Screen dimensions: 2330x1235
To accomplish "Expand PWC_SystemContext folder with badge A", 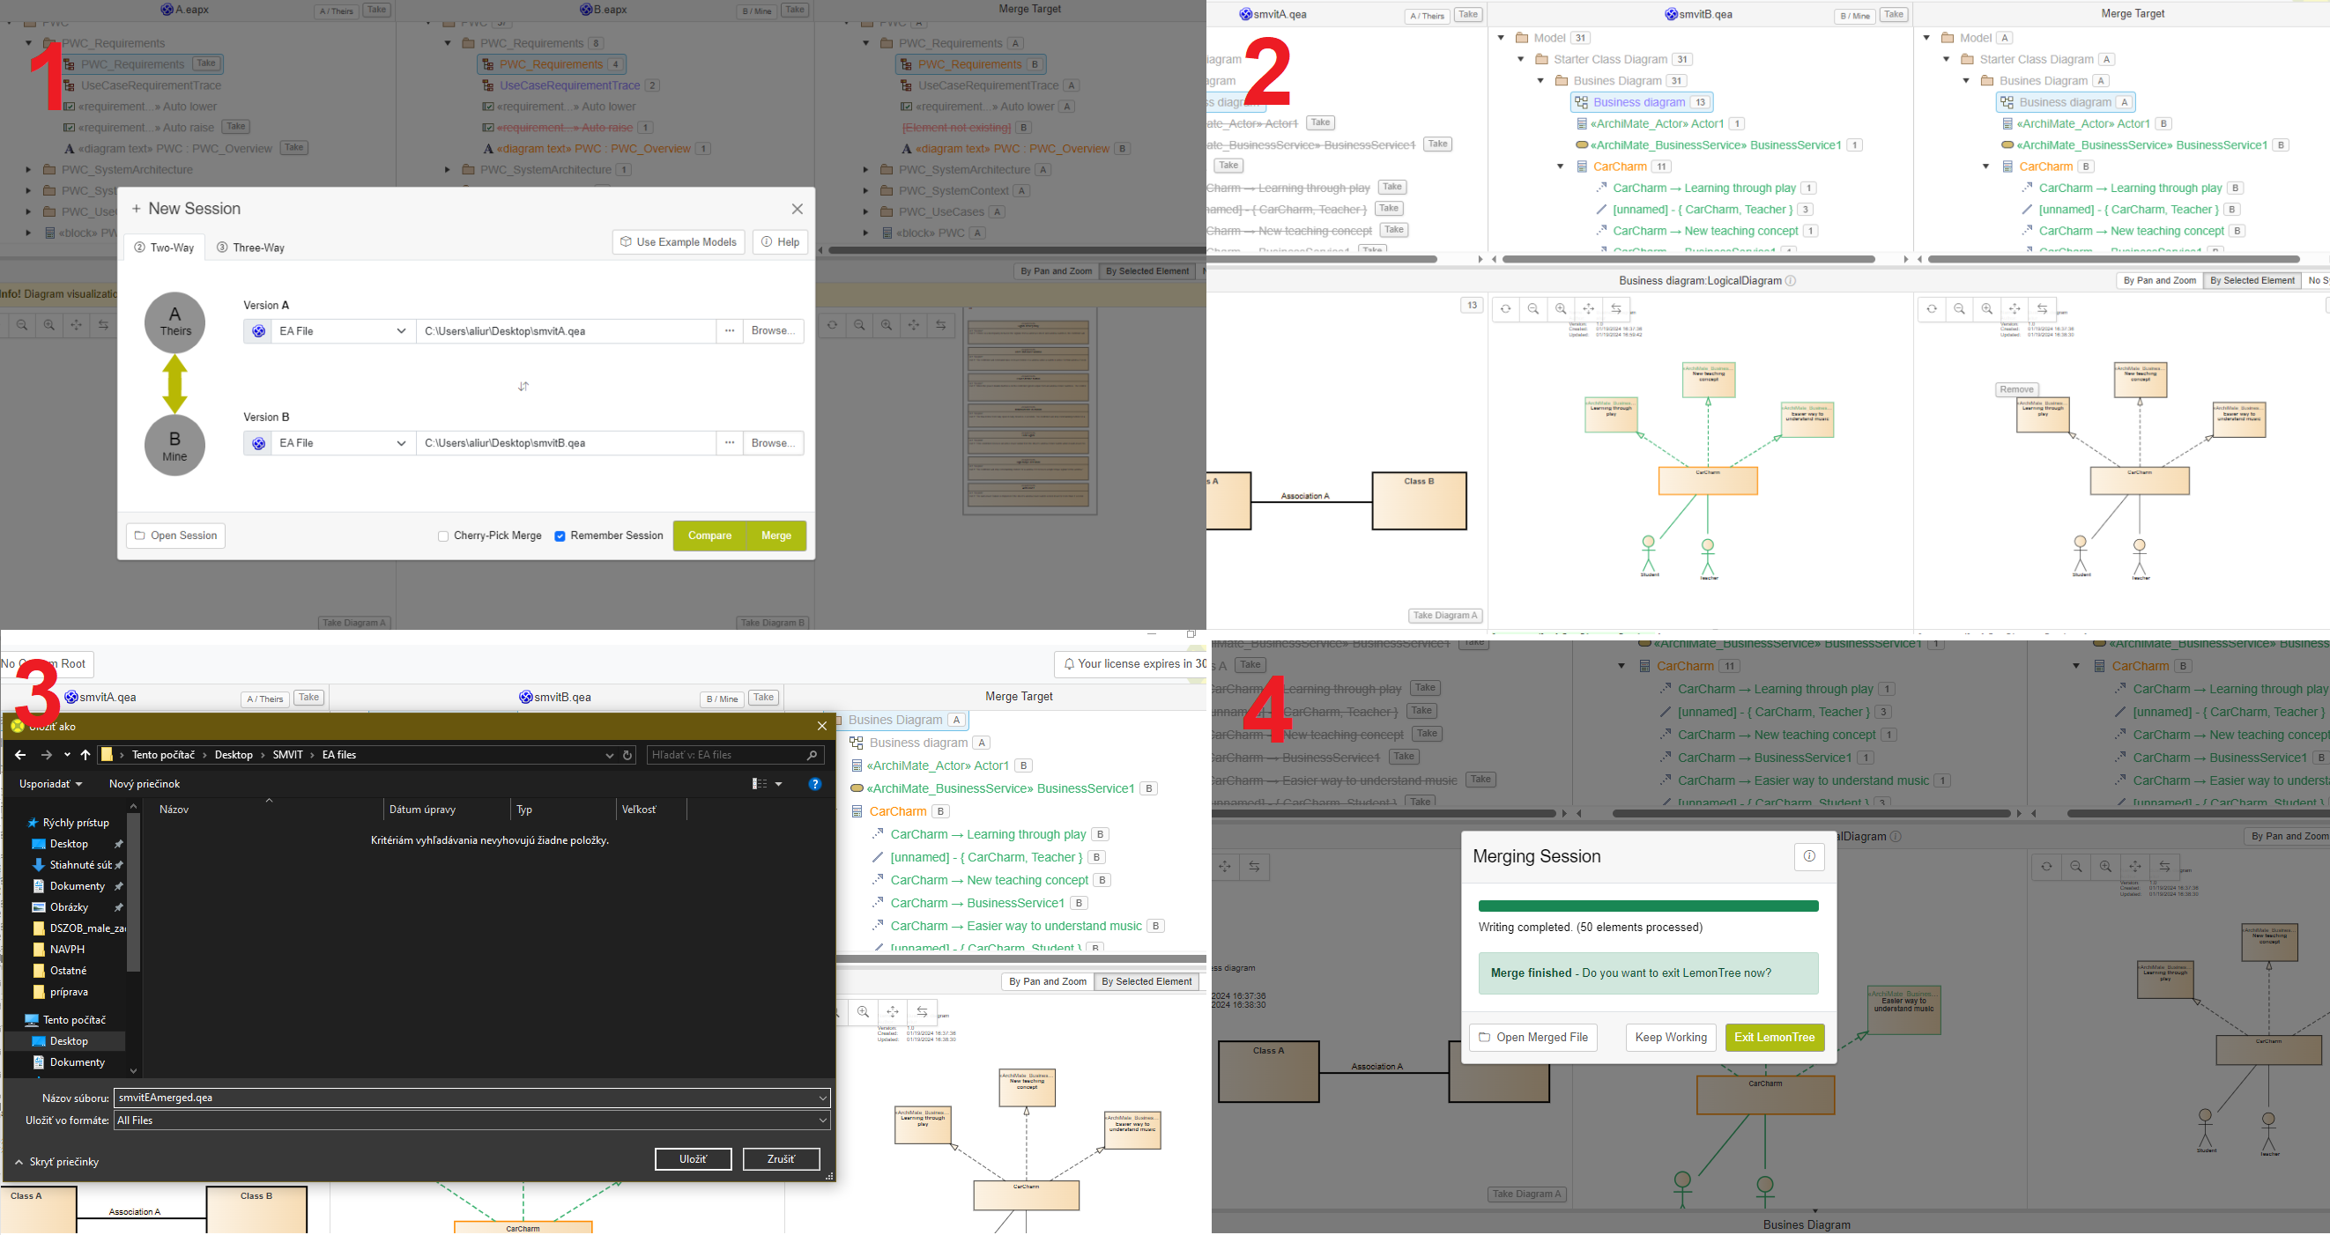I will (865, 191).
